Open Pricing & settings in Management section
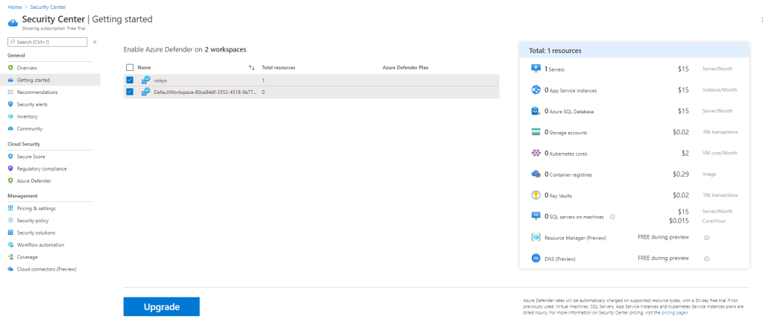The image size is (763, 319). point(36,209)
